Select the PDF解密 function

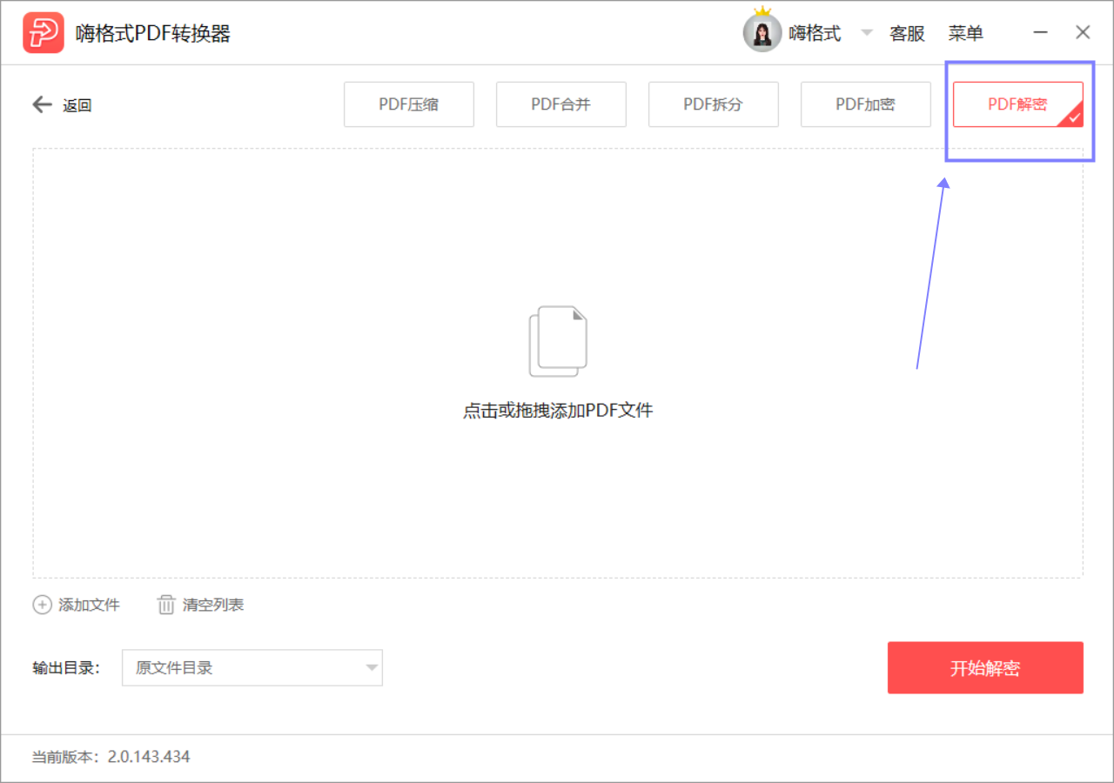point(1018,104)
